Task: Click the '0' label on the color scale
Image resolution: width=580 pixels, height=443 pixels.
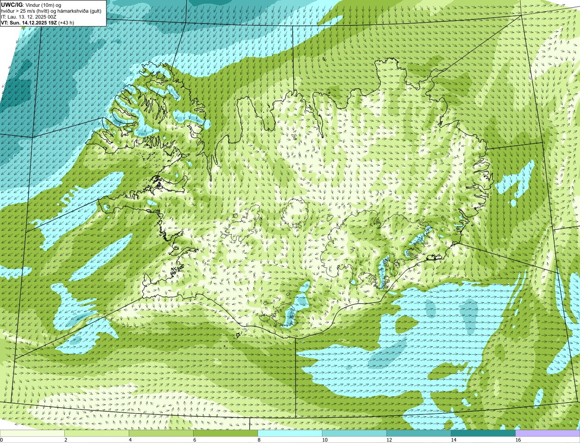Action: (x=2, y=440)
